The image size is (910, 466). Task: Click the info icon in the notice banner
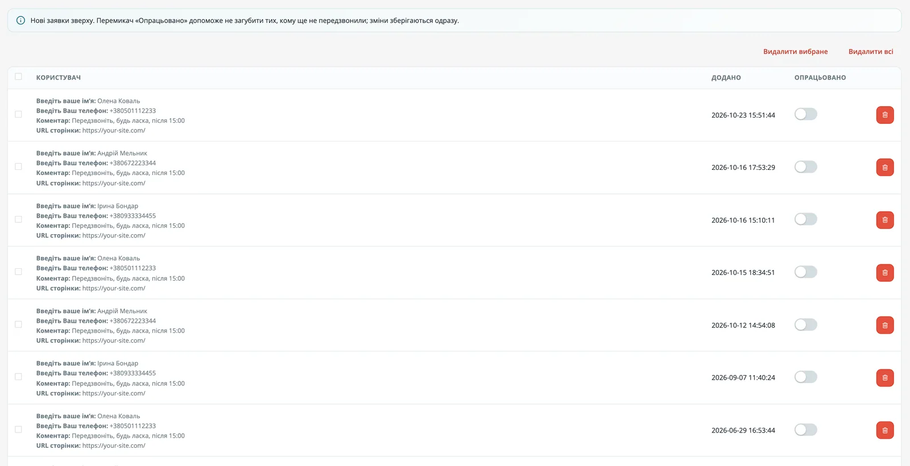20,20
